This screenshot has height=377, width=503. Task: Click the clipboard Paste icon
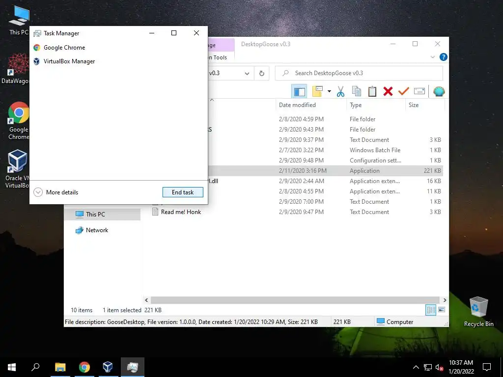coord(372,91)
